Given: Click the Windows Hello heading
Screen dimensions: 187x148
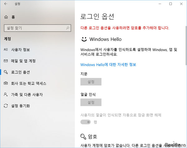Looking at the screenshot, I should tap(105, 39).
